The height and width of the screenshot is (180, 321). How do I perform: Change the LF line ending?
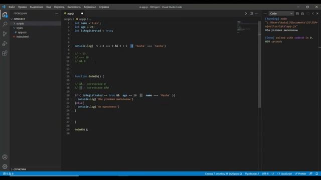click(273, 173)
